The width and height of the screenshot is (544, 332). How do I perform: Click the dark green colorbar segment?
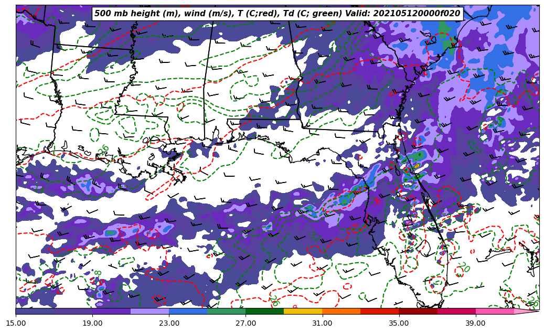[x=265, y=311]
